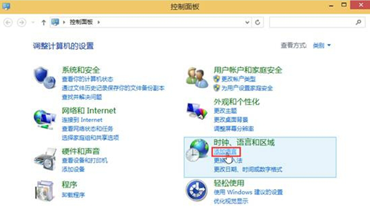The width and height of the screenshot is (370, 224).
Task: Click the search magnifier icon
Action: (x=358, y=22)
